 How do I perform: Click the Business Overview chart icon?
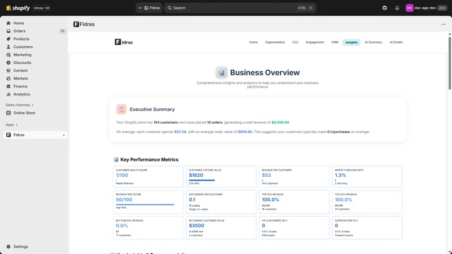221,73
